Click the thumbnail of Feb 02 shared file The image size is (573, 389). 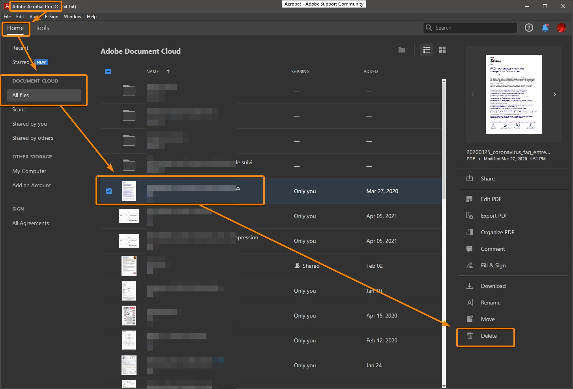click(129, 266)
